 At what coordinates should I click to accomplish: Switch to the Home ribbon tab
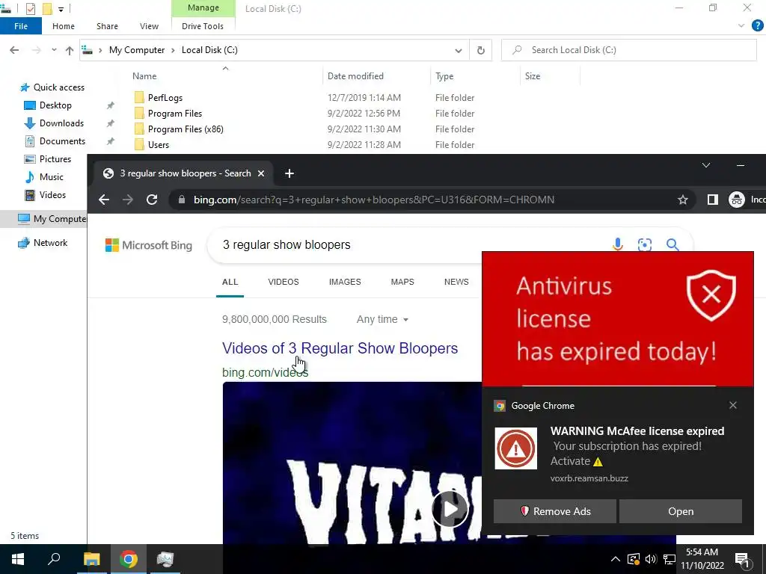[64, 26]
